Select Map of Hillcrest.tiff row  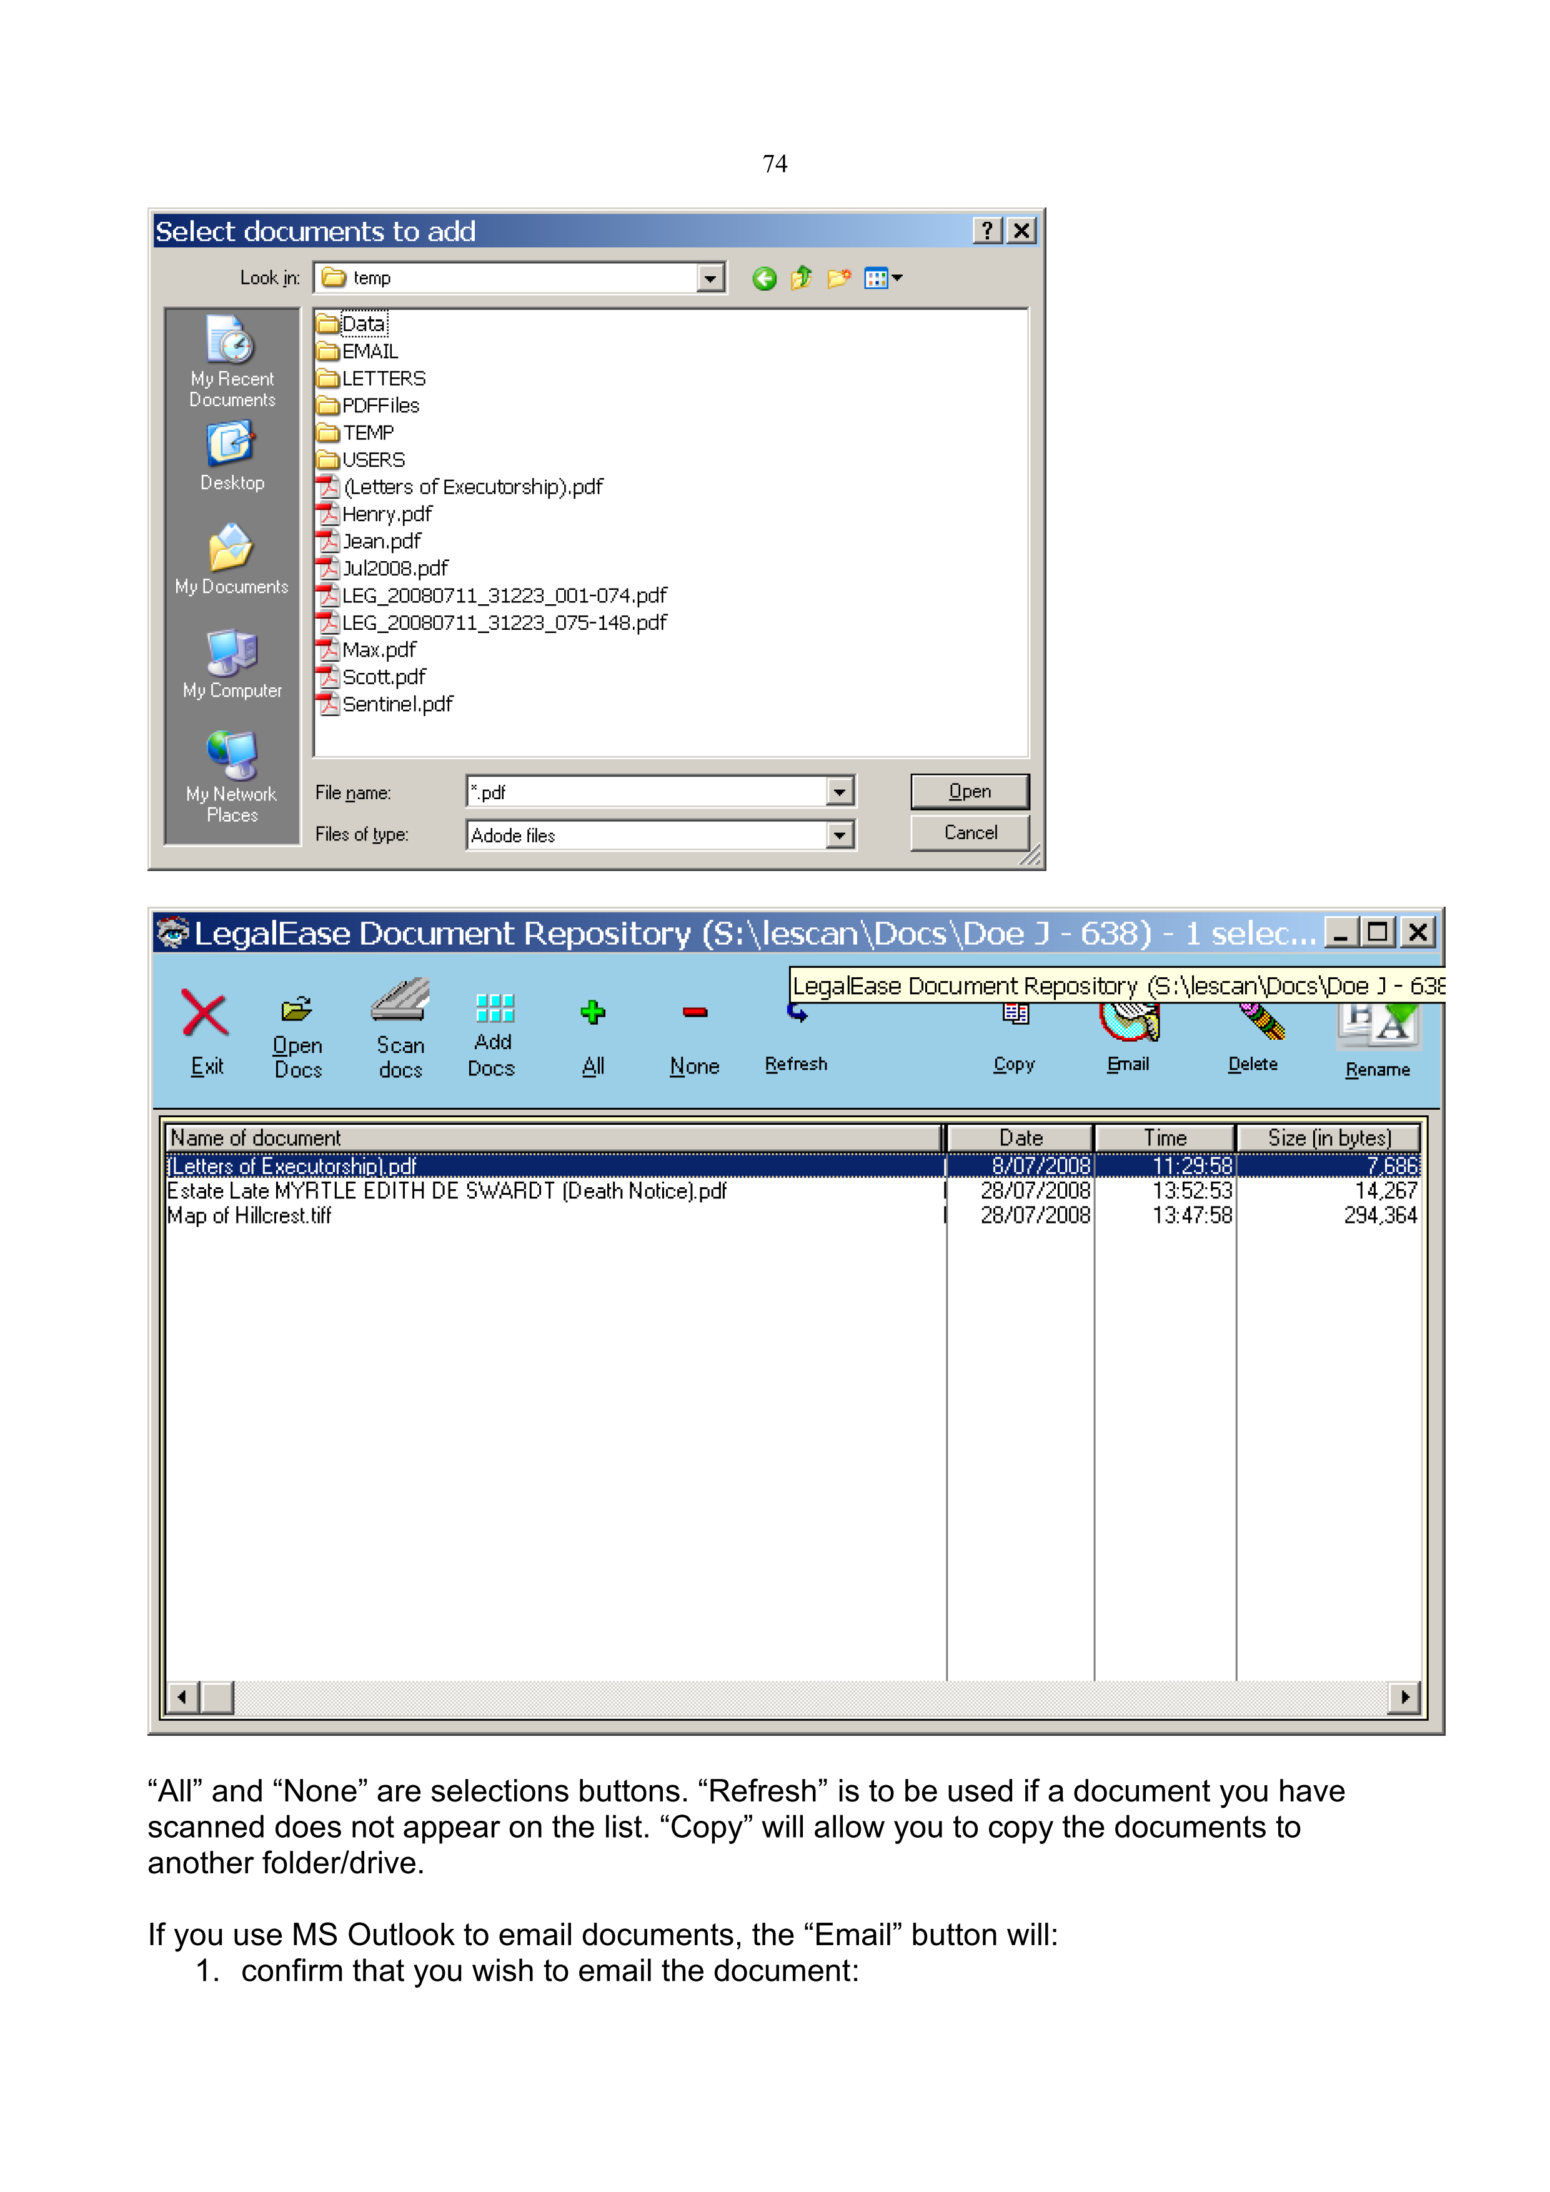pyautogui.click(x=793, y=1215)
